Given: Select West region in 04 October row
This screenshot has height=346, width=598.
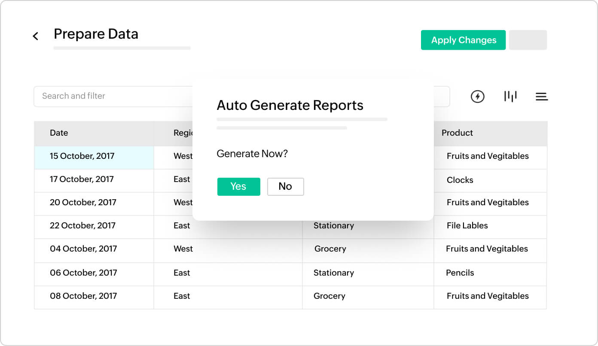Looking at the screenshot, I should click(183, 249).
